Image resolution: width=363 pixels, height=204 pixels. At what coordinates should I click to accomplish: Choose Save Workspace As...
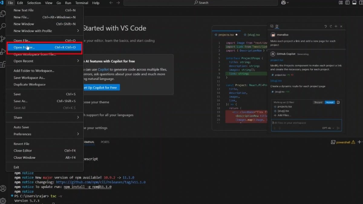pos(45,78)
